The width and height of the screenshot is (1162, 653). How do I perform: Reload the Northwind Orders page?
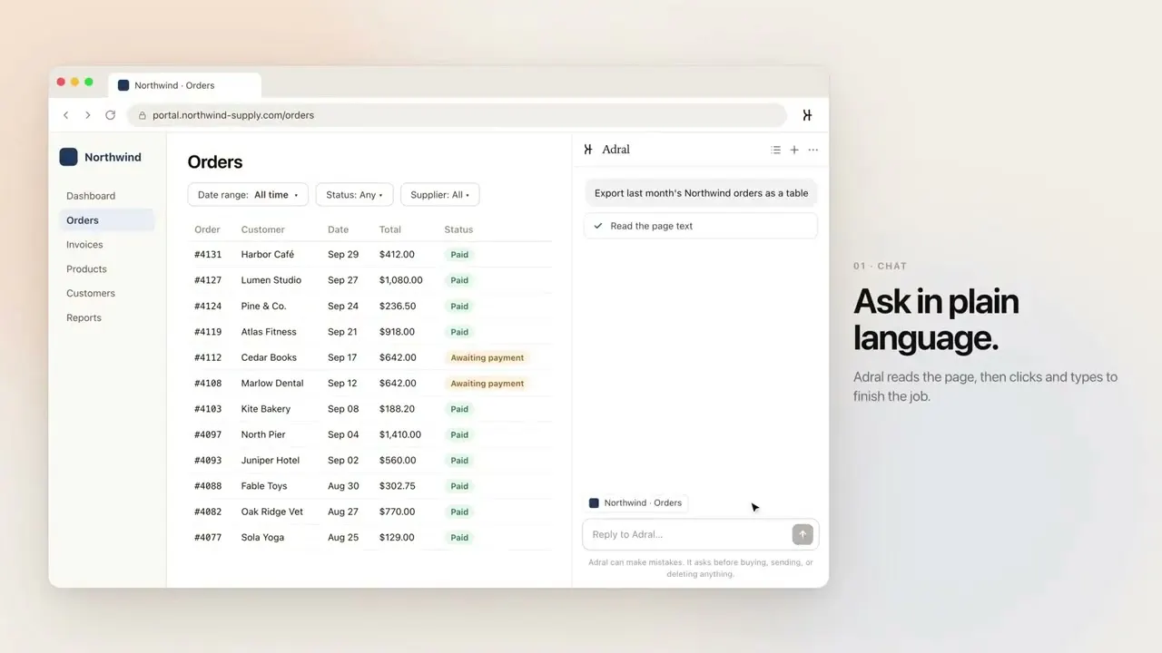[x=111, y=115]
